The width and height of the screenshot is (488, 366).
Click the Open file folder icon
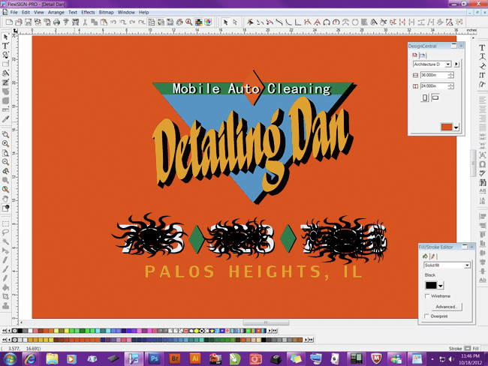pos(18,22)
